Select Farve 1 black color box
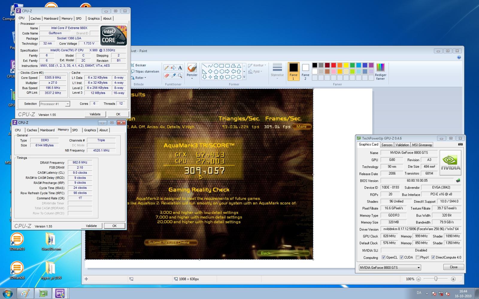The height and width of the screenshot is (299, 479). pyautogui.click(x=293, y=71)
